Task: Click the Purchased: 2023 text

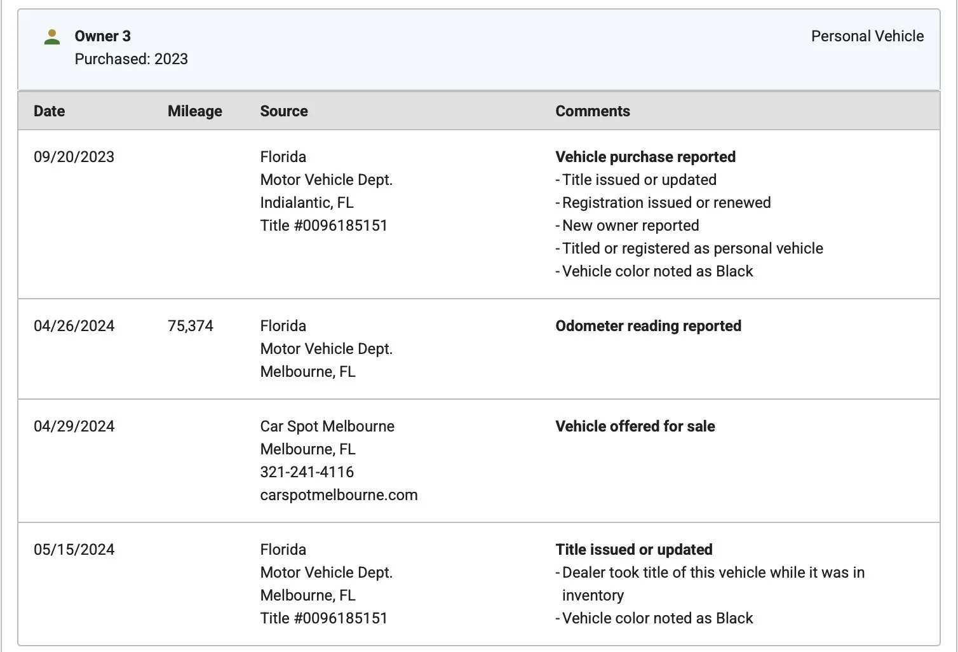Action: coord(131,59)
